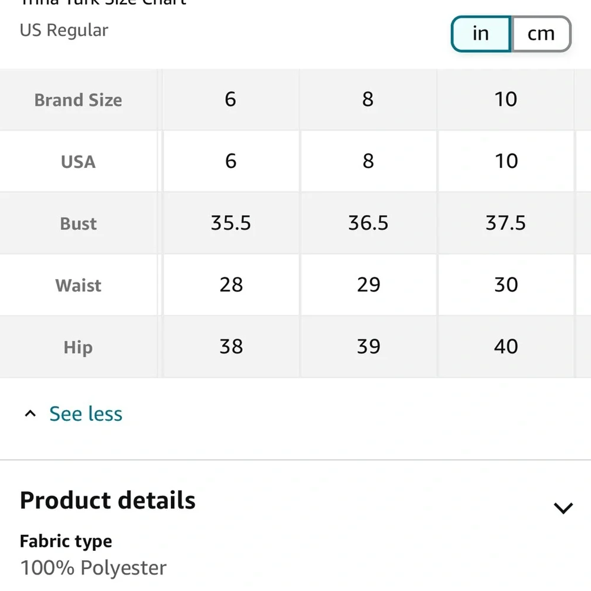Select the Brand Size row header
This screenshot has height=591, width=591.
[78, 100]
